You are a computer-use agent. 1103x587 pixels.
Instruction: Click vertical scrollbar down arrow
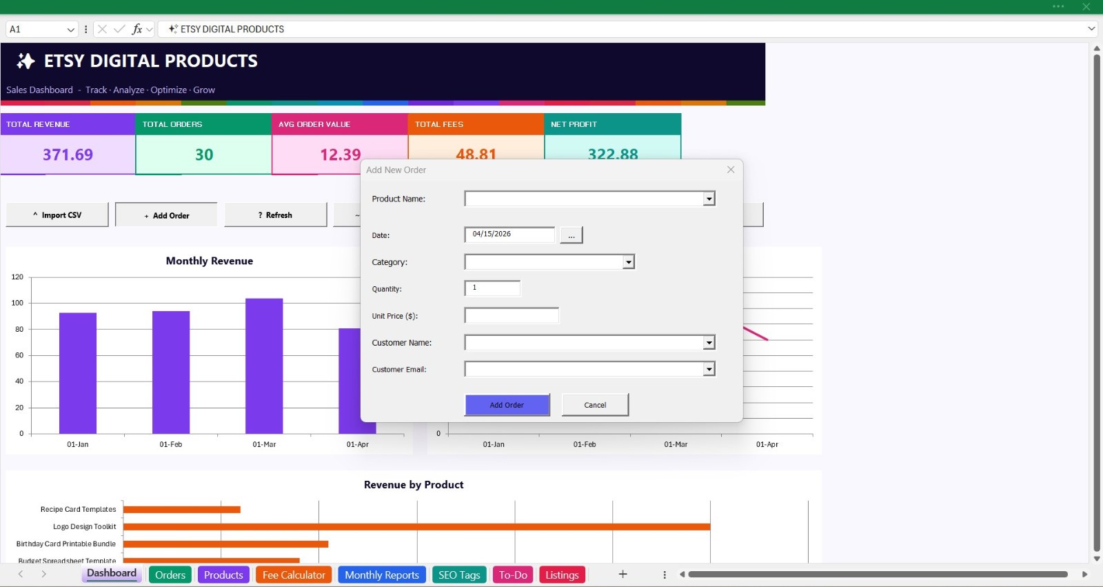[x=1096, y=559]
